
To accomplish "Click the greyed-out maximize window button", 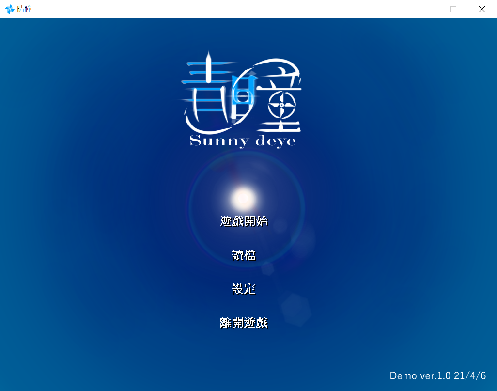I will pyautogui.click(x=453, y=9).
